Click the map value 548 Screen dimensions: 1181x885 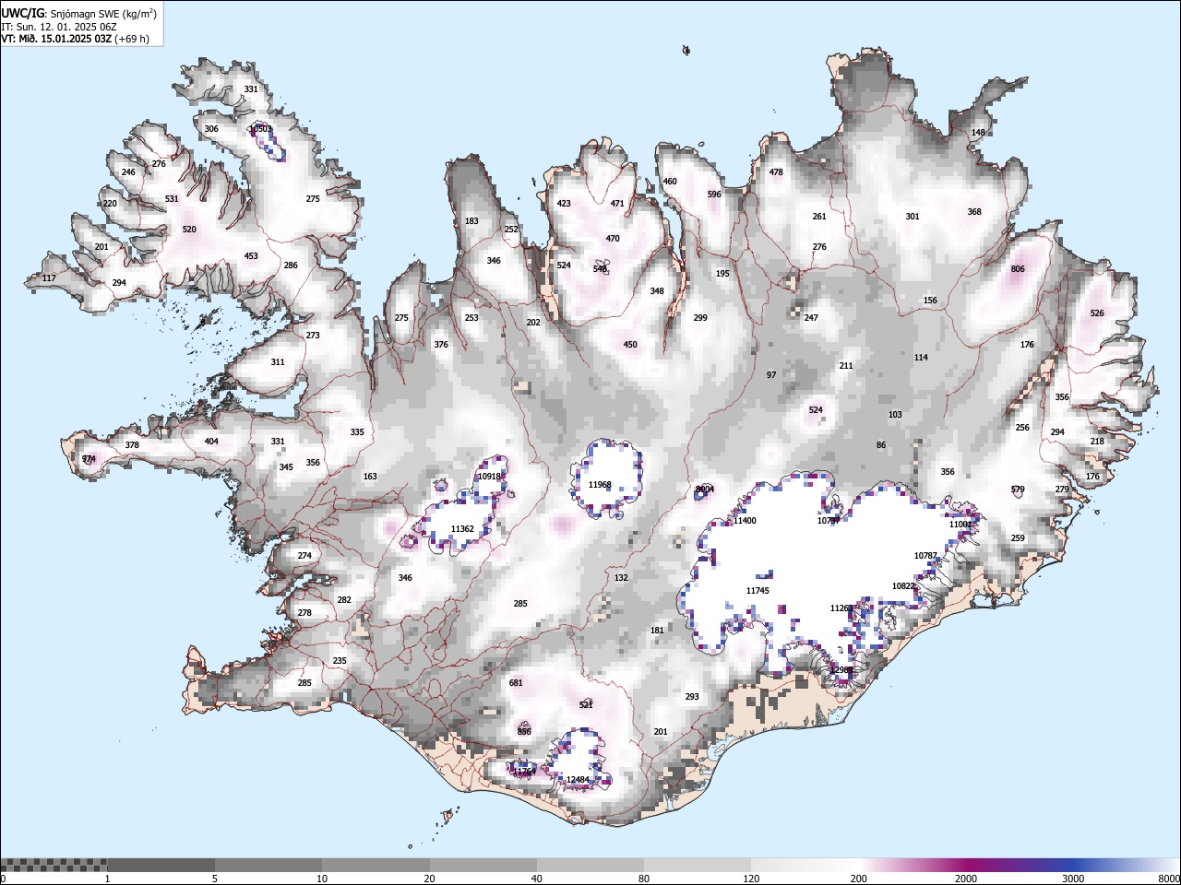(x=600, y=269)
